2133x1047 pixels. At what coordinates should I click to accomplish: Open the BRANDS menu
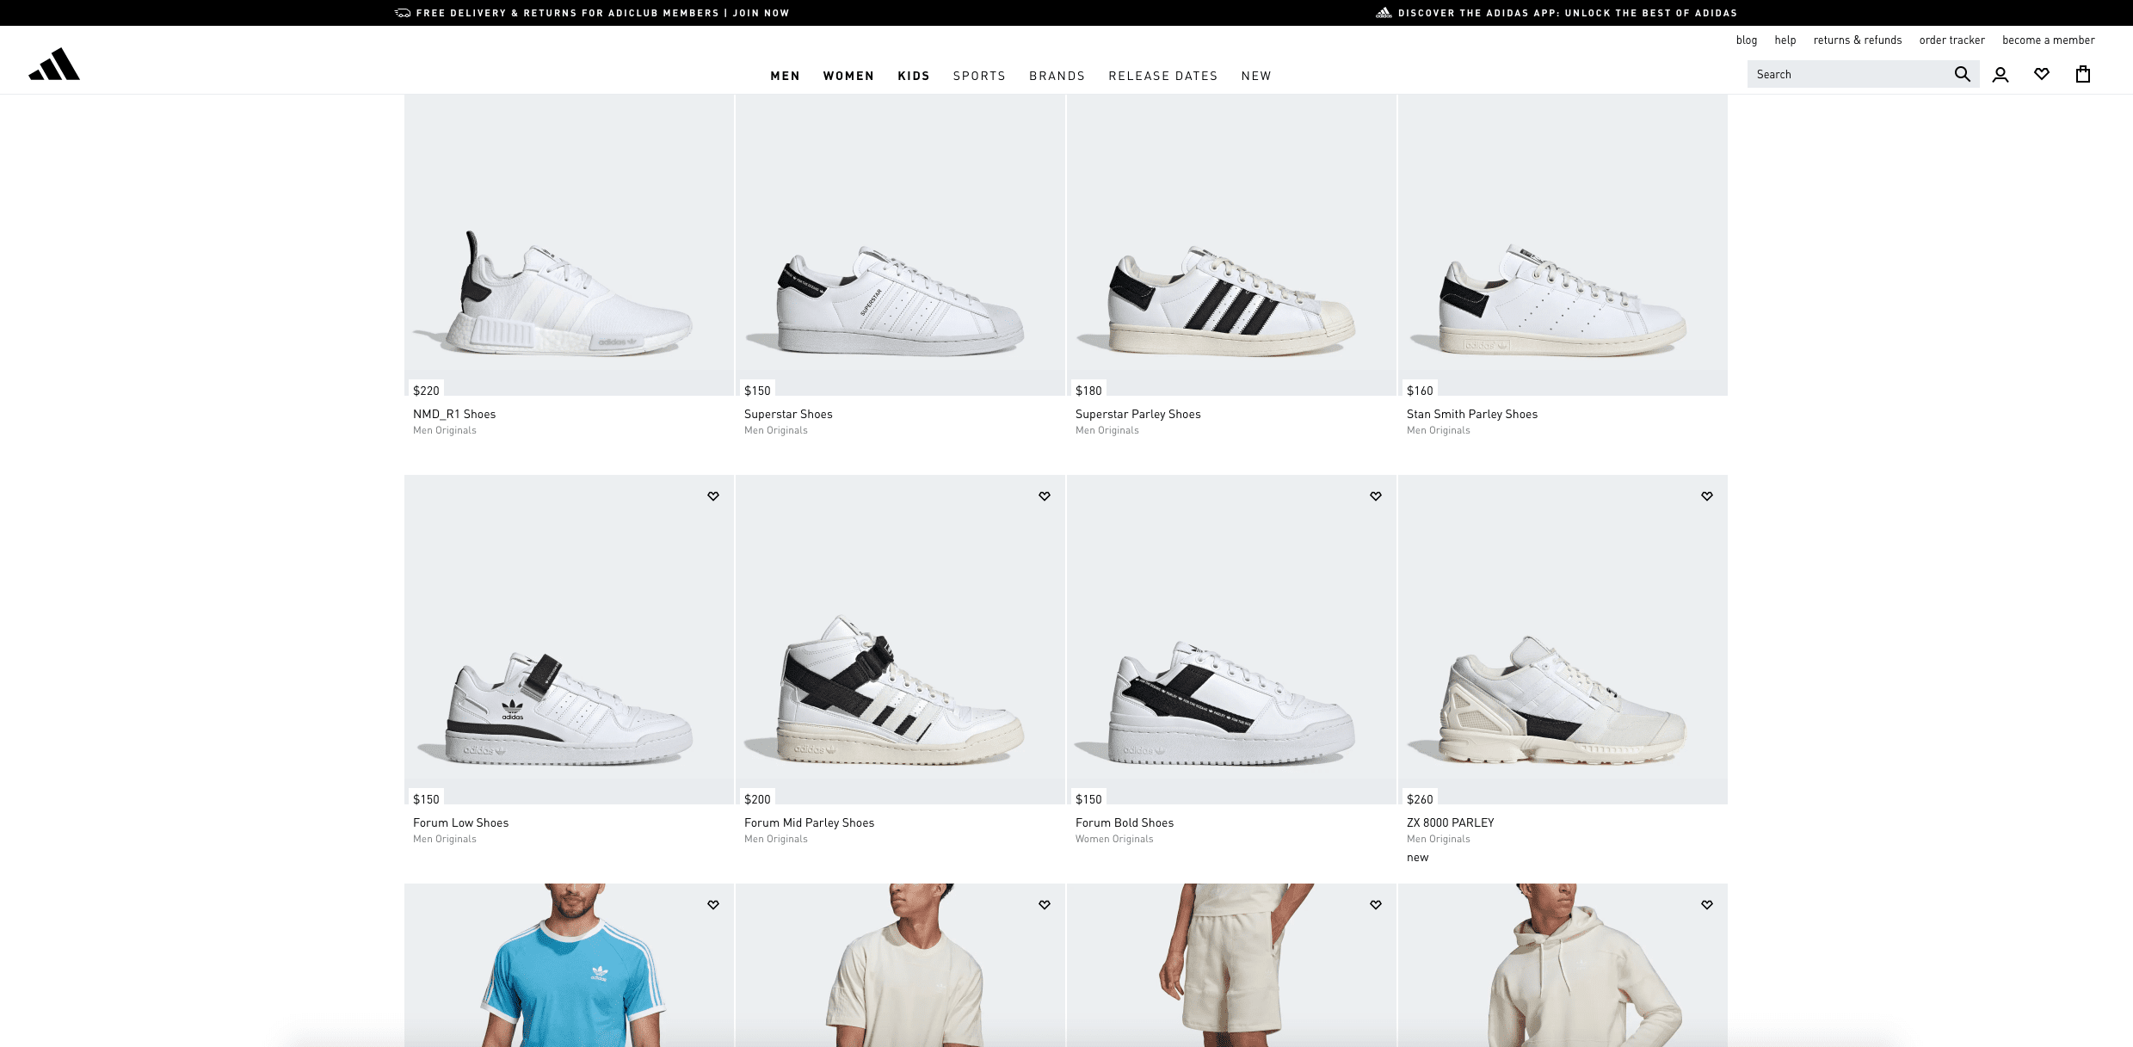coord(1057,76)
